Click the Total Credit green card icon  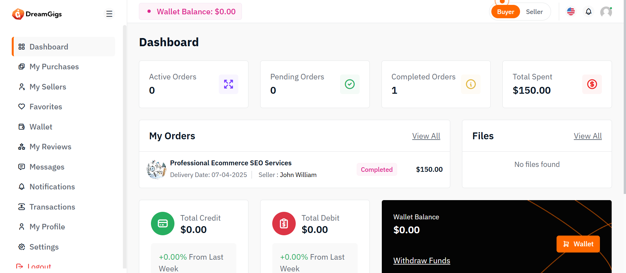pyautogui.click(x=163, y=224)
